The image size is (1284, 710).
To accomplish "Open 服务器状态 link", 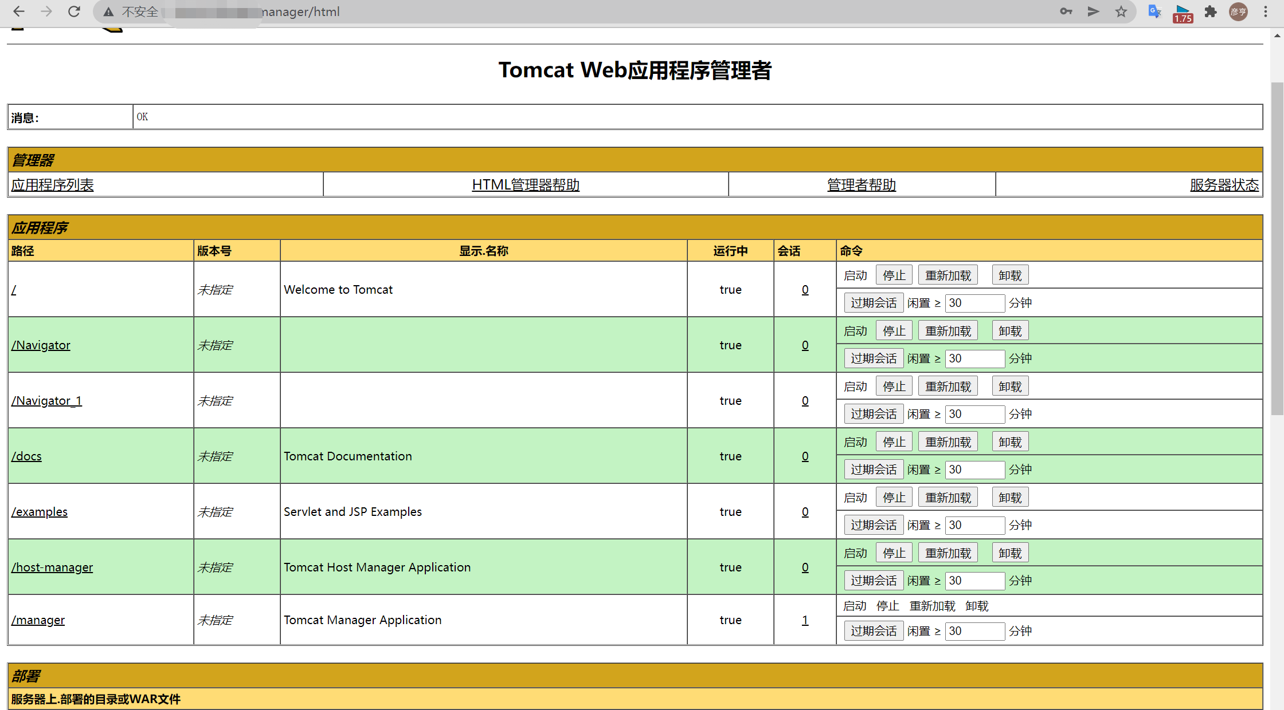I will (x=1224, y=185).
